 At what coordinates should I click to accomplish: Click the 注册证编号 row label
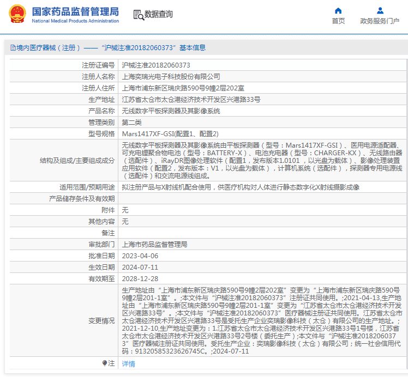coord(98,65)
